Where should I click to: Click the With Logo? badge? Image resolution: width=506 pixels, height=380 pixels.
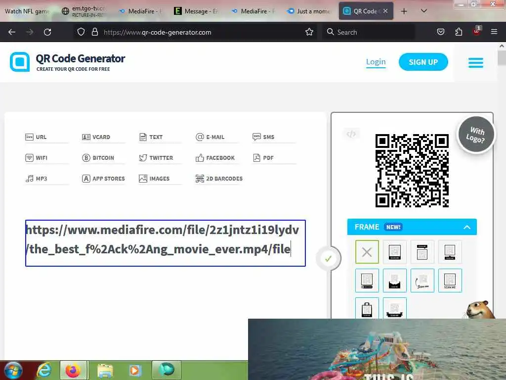click(x=476, y=135)
